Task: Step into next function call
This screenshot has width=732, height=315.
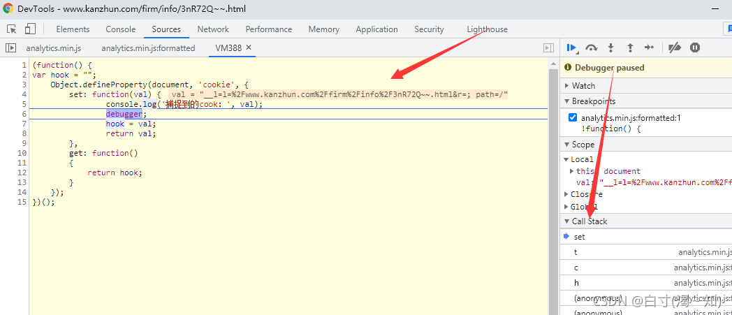Action: point(610,47)
